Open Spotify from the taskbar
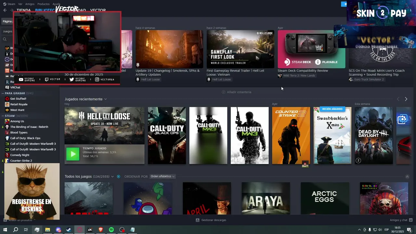This screenshot has width=416, height=234. click(111, 230)
